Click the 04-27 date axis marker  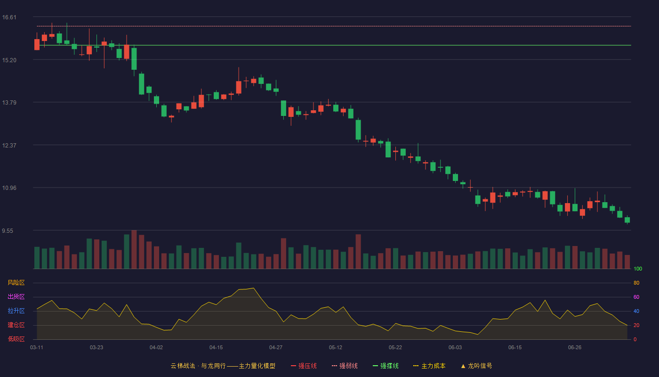pos(276,347)
